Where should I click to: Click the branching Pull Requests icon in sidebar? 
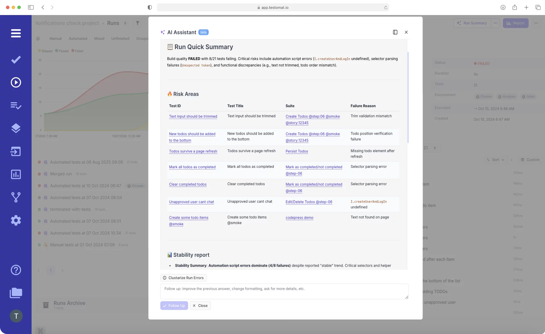(x=16, y=197)
